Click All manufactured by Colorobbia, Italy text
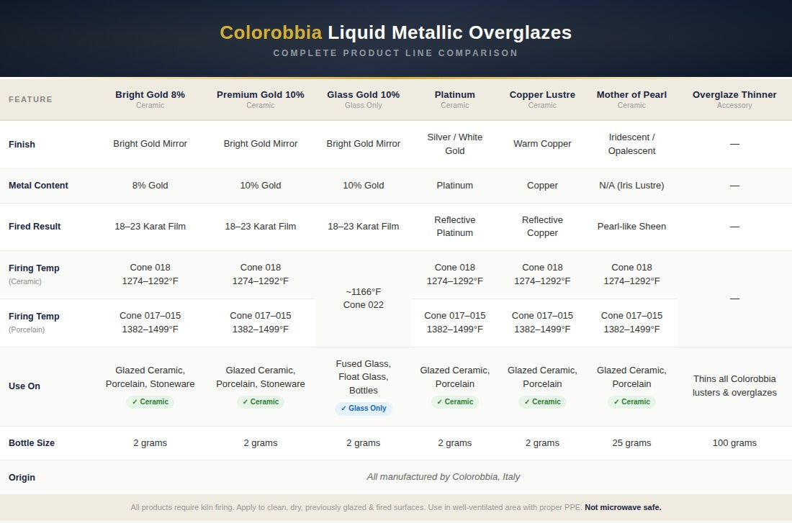The height and width of the screenshot is (523, 792). (443, 476)
